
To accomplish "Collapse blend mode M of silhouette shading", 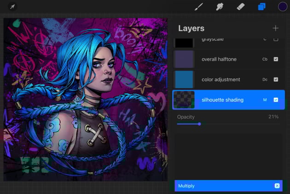I will tap(265, 100).
